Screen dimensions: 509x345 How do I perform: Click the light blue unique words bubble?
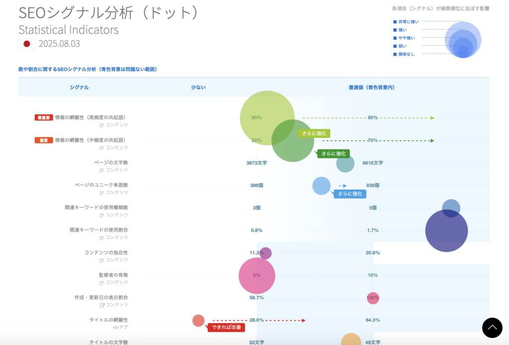321,186
